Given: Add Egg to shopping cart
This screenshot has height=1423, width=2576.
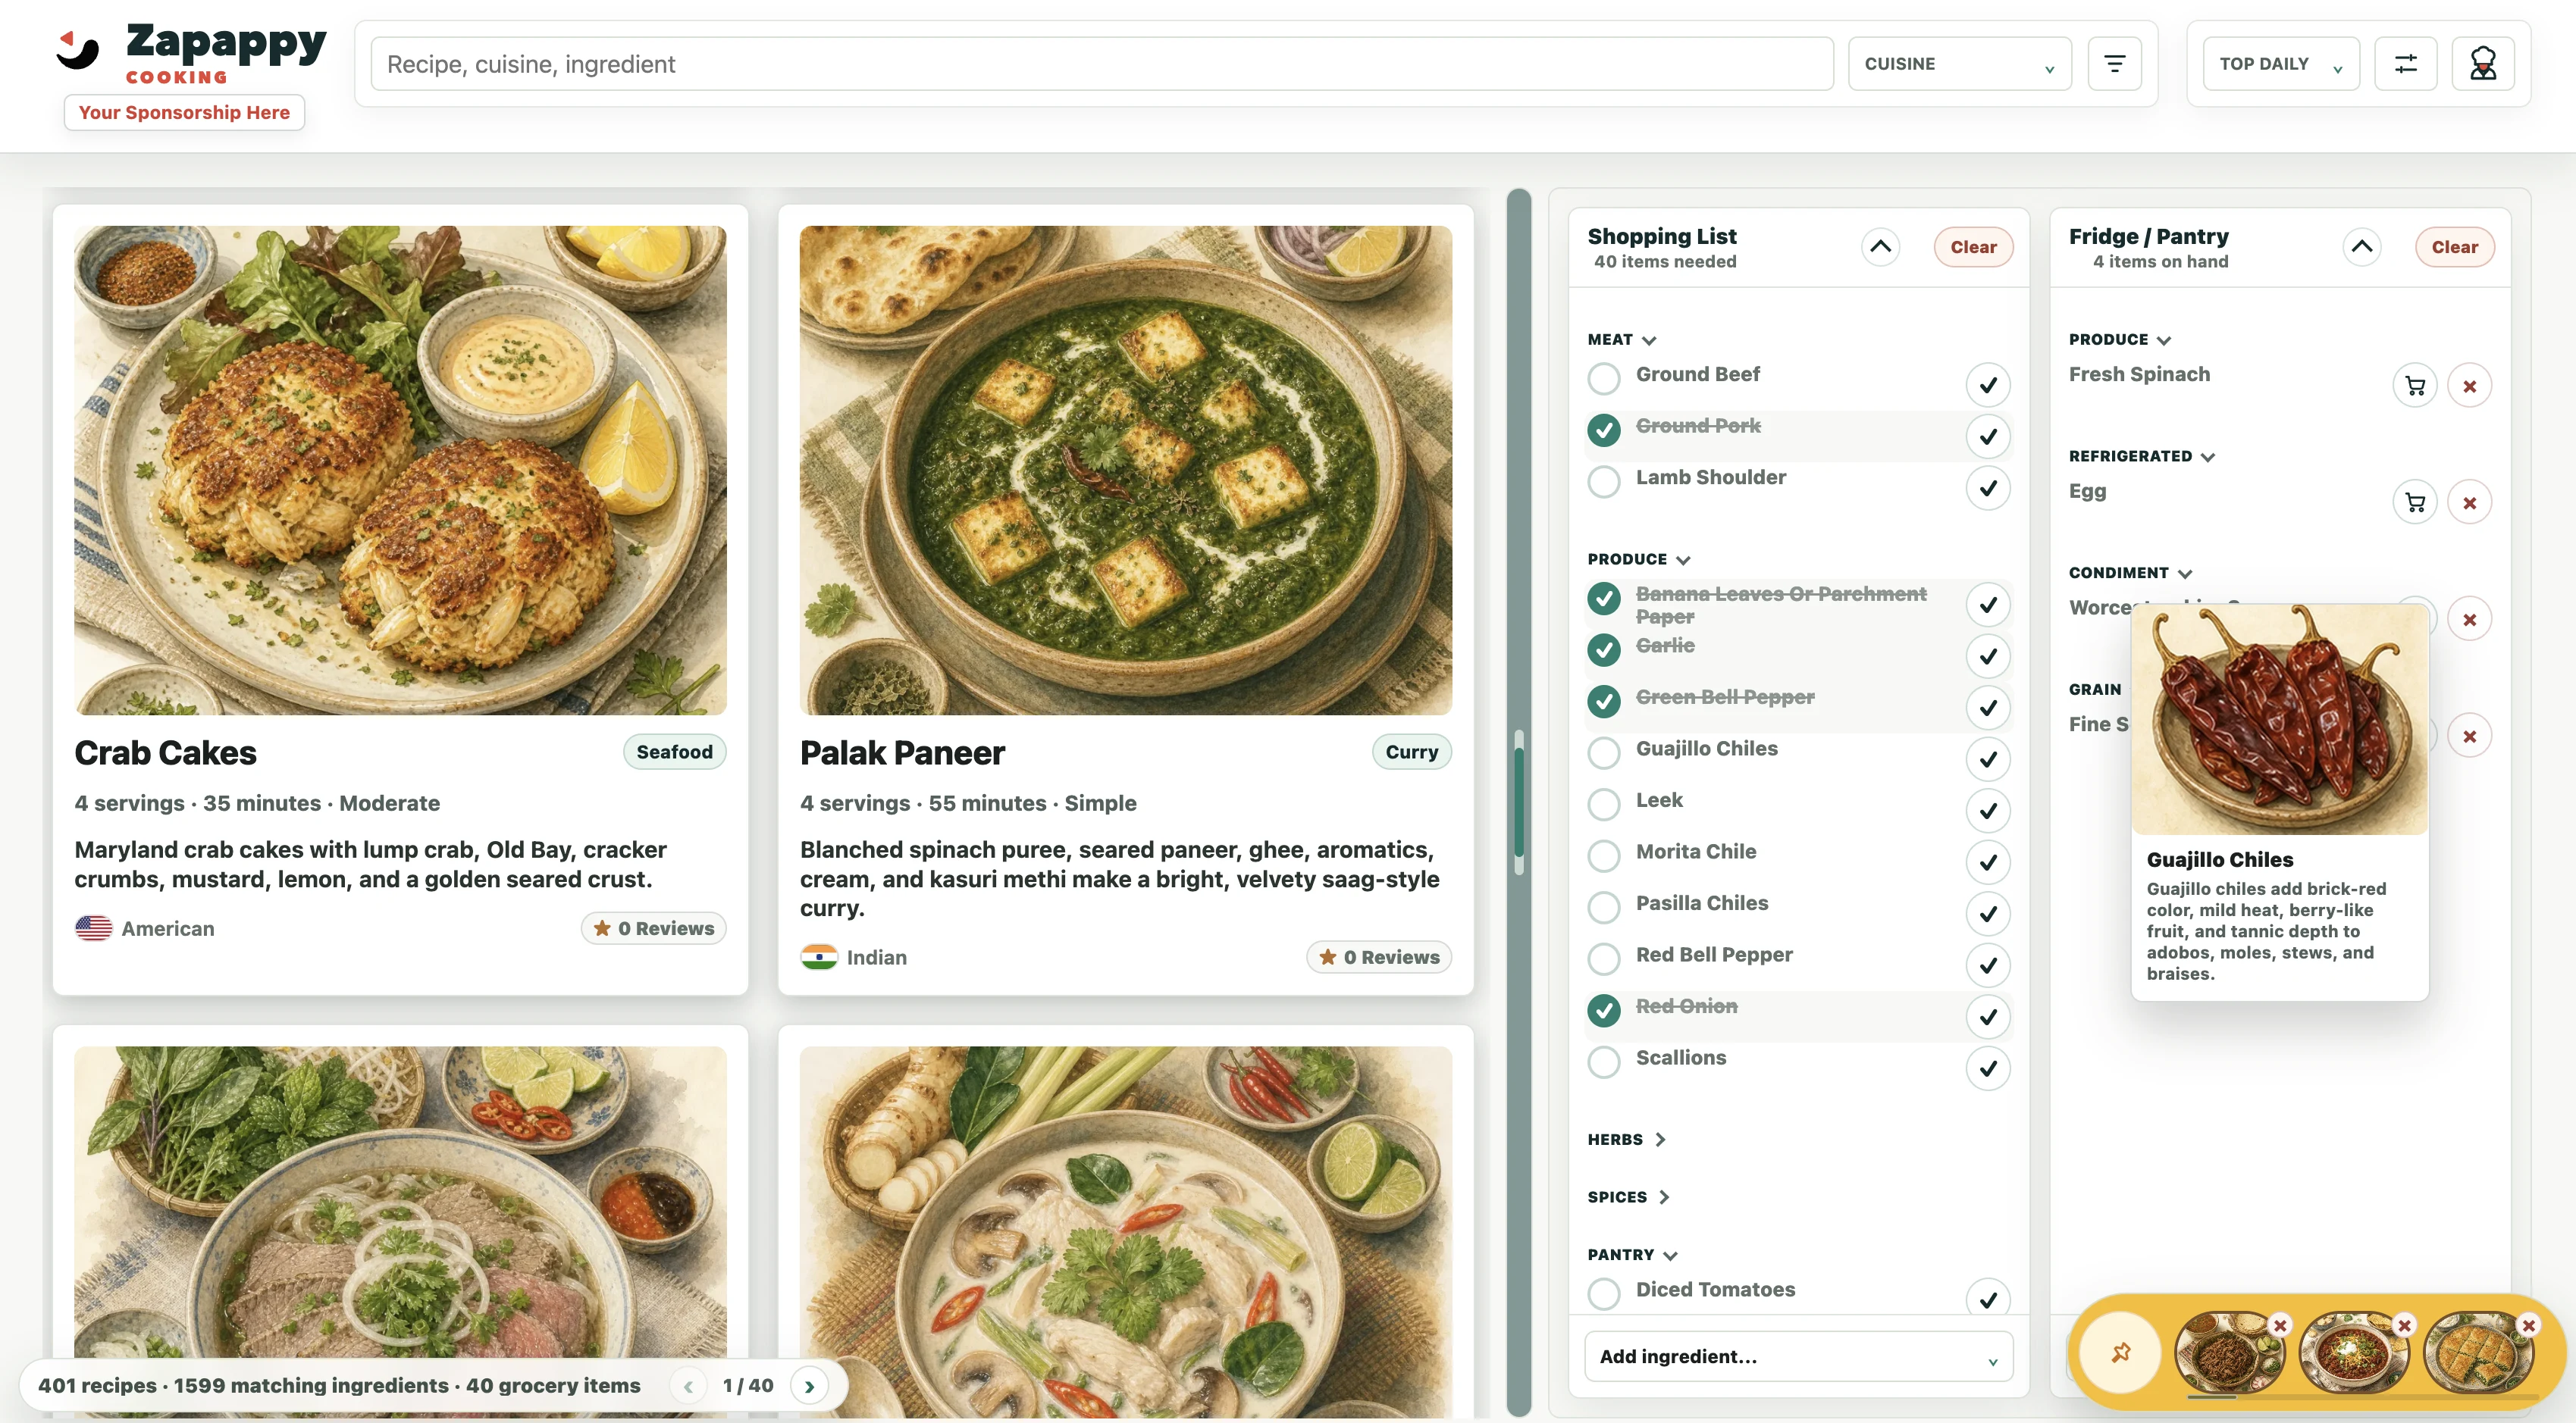Looking at the screenshot, I should click(x=2415, y=502).
